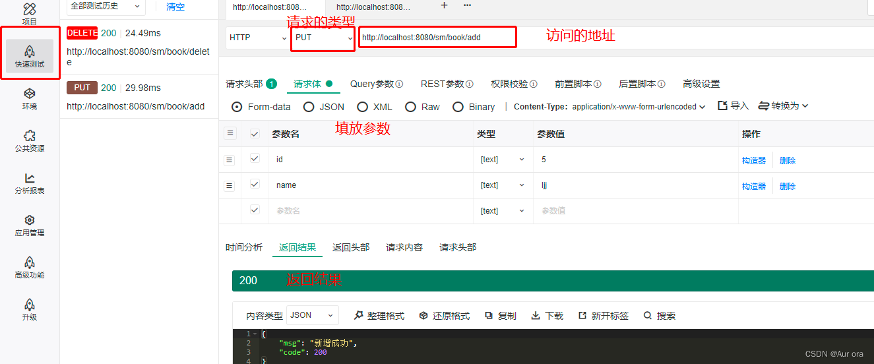Click 删除 link in the name row
Image resolution: width=874 pixels, height=364 pixels.
coord(788,187)
